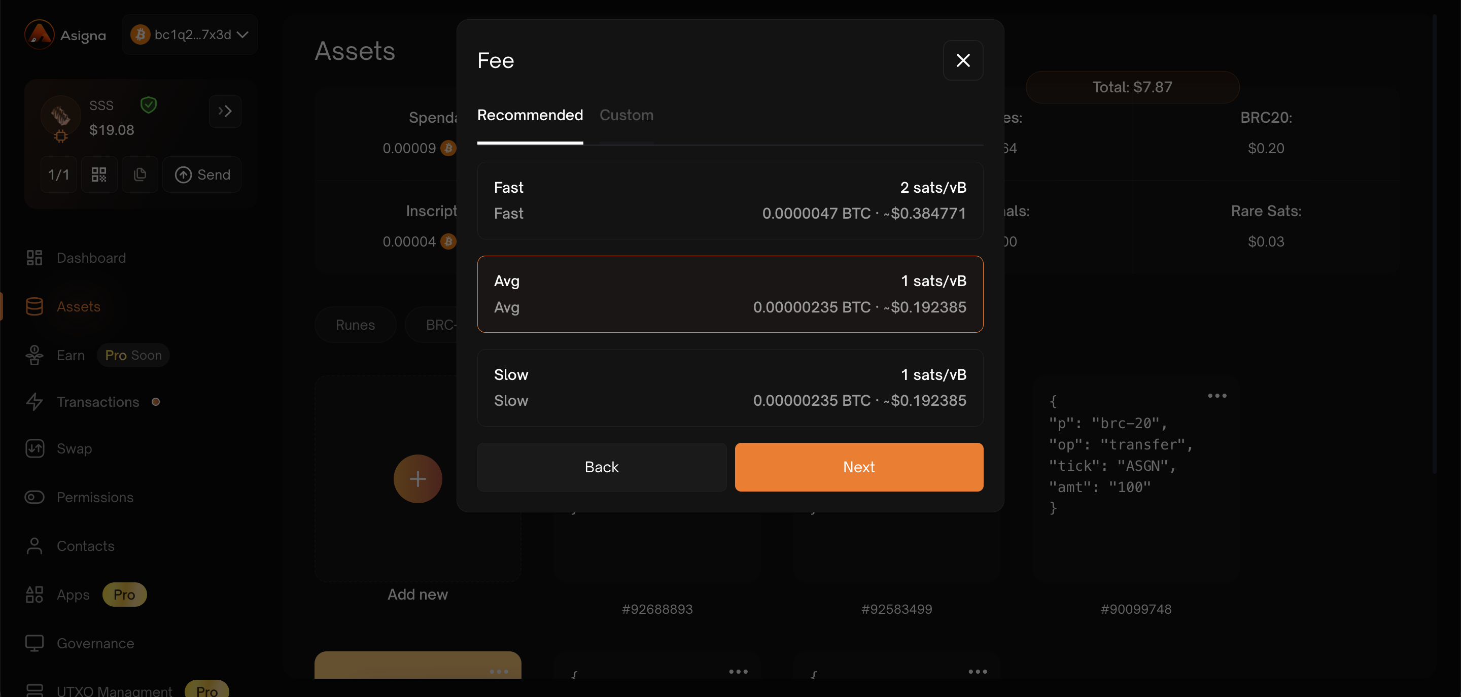Open the Contacts person icon

34,546
